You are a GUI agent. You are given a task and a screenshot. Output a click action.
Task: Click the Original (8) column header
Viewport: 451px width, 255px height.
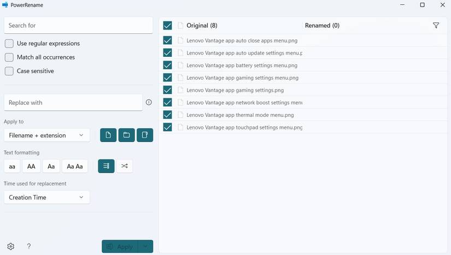click(202, 26)
